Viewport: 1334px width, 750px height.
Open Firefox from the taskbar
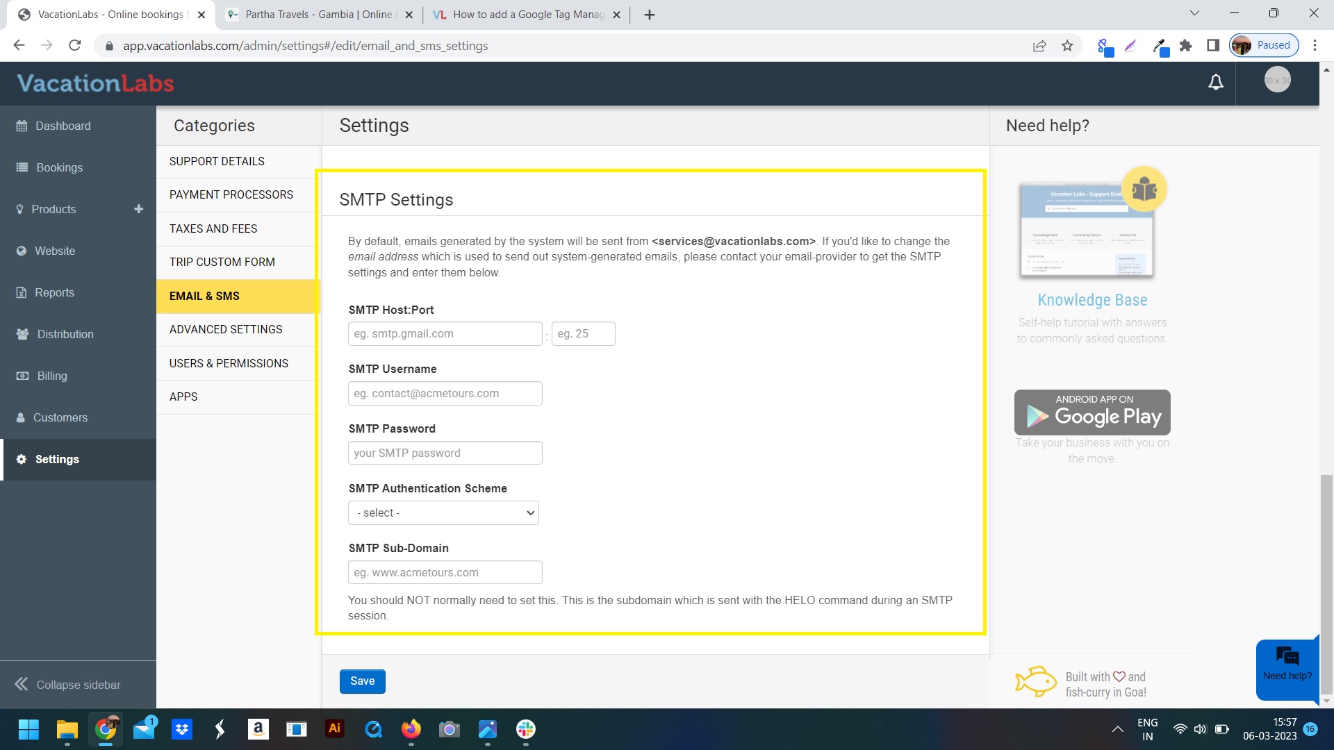tap(411, 729)
